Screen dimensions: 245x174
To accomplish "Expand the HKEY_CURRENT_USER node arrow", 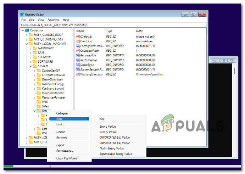I will pyautogui.click(x=27, y=39).
